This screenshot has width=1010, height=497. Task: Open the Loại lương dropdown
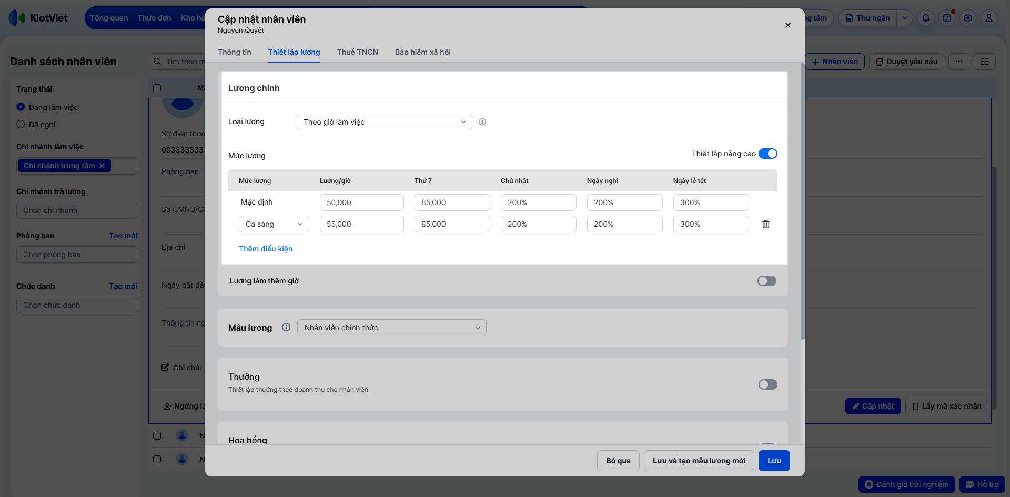385,122
